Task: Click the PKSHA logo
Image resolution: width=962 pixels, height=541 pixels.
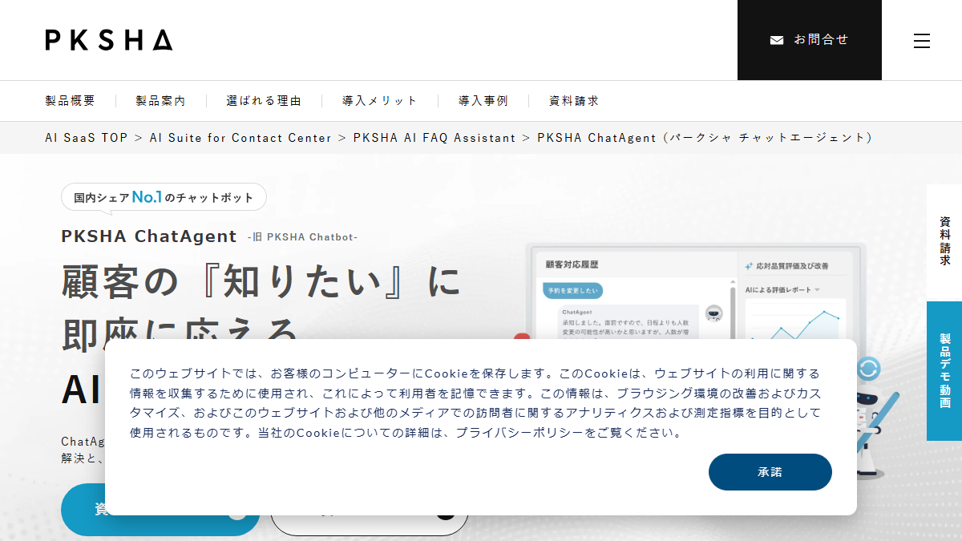Action: 109,40
